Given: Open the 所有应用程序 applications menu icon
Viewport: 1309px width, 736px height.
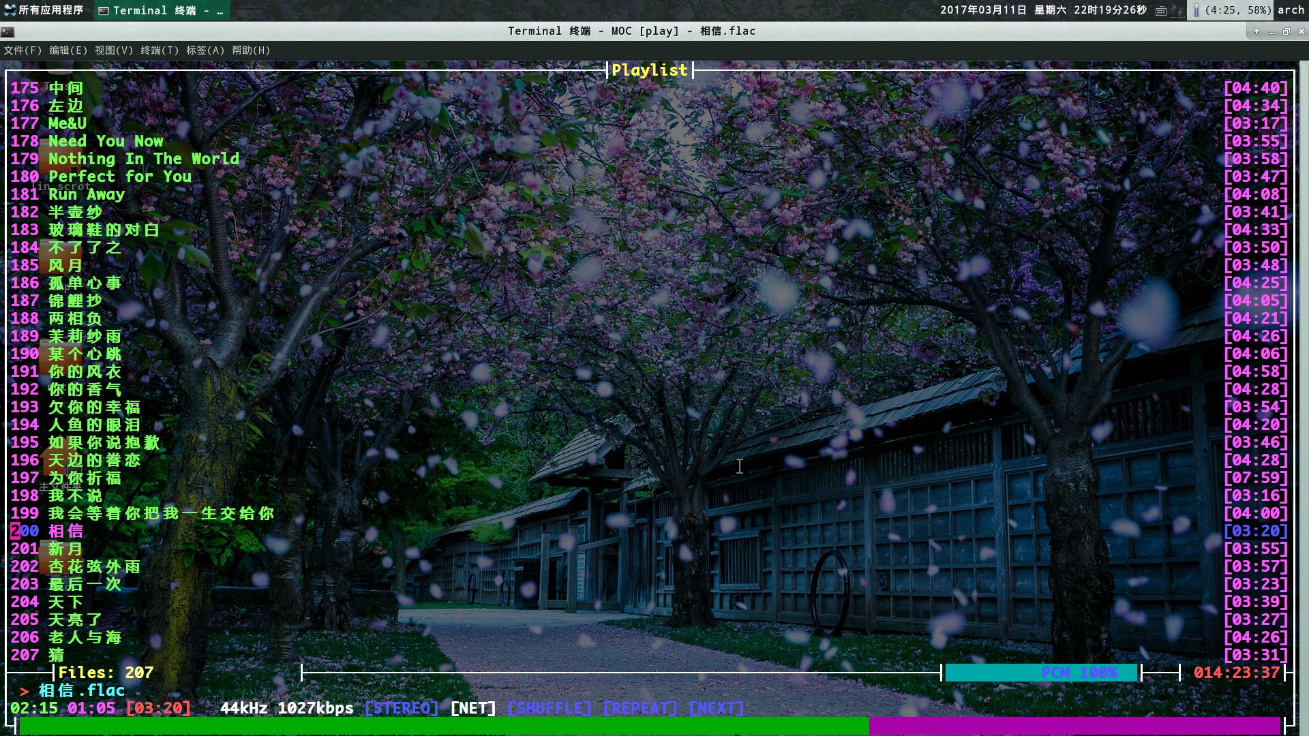Looking at the screenshot, I should (x=10, y=10).
